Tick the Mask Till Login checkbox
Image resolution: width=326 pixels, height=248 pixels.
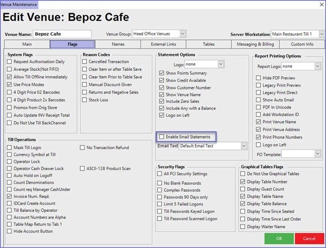click(10, 147)
